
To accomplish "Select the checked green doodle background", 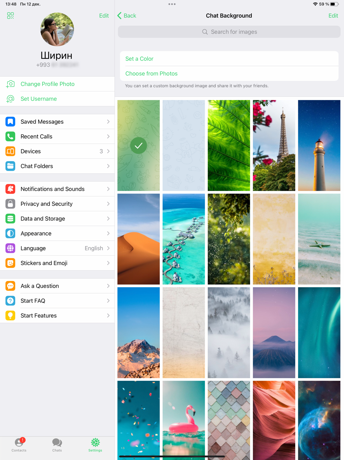I will (139, 146).
